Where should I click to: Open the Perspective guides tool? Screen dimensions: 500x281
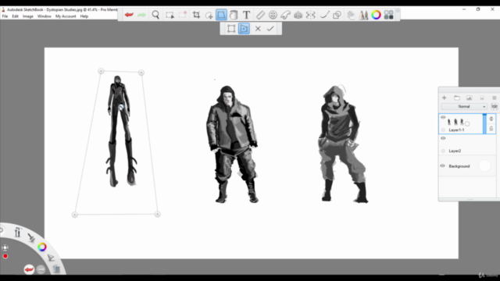click(x=298, y=15)
